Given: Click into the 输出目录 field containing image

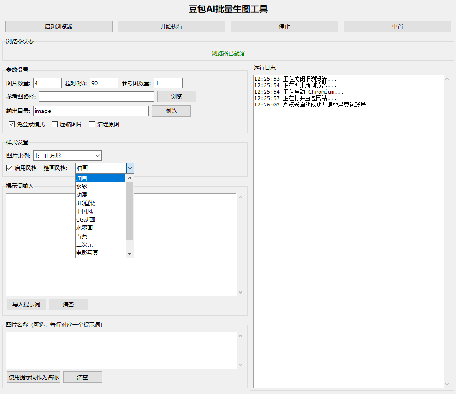Looking at the screenshot, I should 91,111.
